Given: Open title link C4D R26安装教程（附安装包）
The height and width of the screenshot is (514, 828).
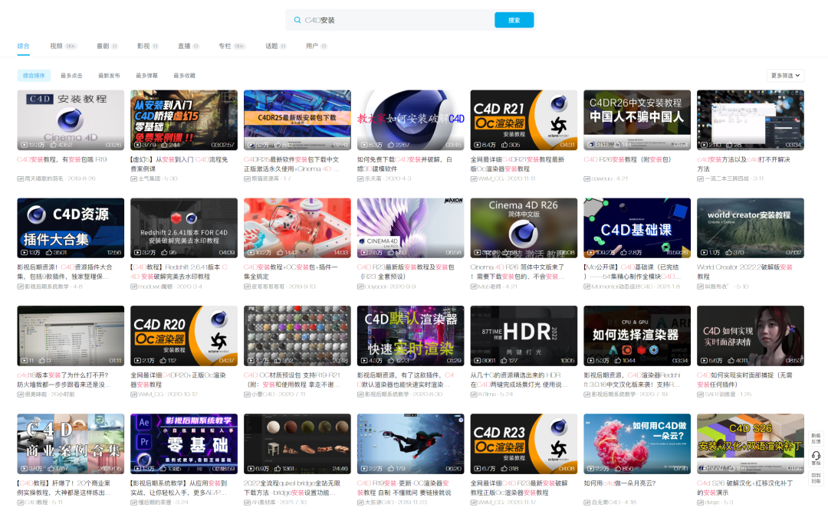Looking at the screenshot, I should [627, 159].
